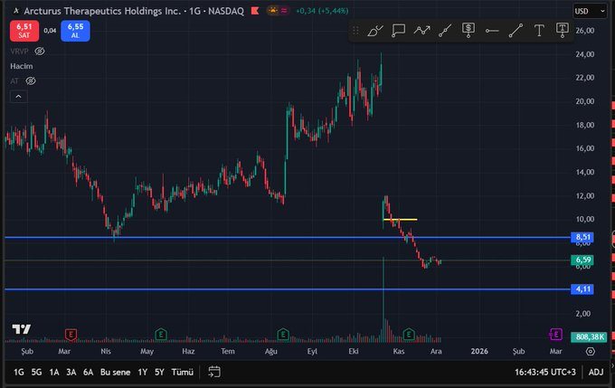Switch range to Bu sene

point(116,372)
